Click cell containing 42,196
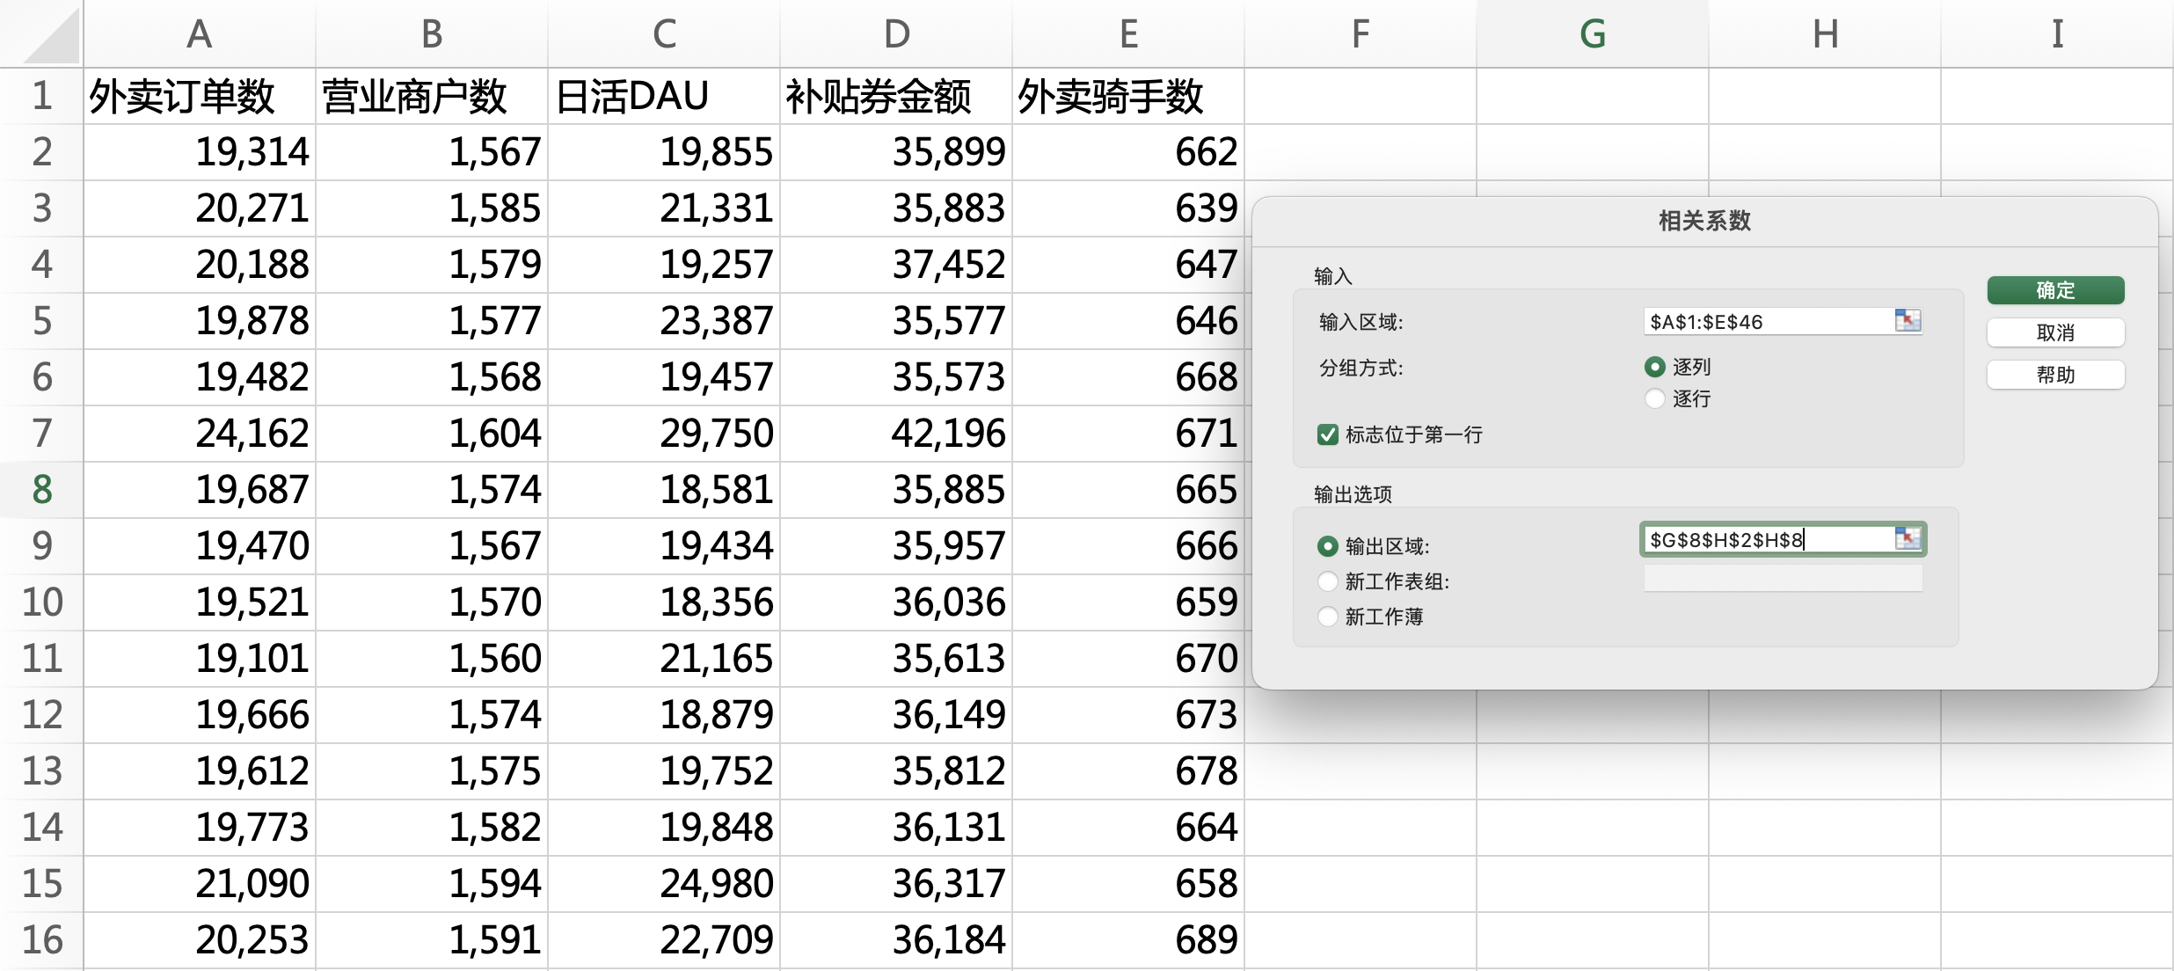The image size is (2174, 971). point(896,434)
